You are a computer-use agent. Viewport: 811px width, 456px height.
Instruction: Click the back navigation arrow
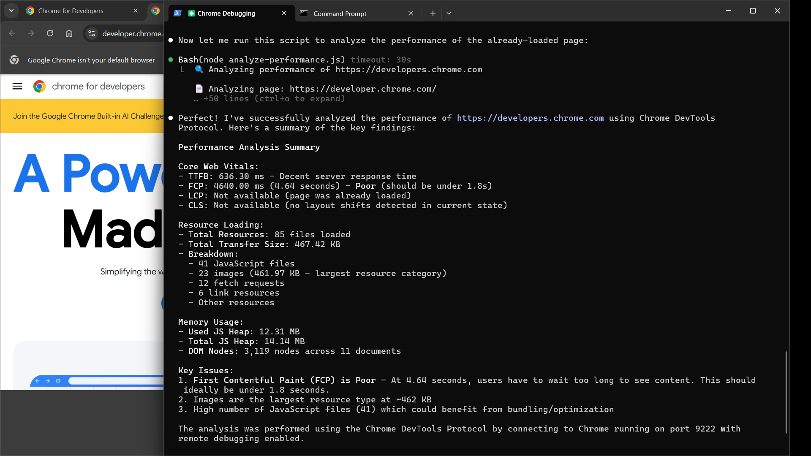tap(12, 33)
